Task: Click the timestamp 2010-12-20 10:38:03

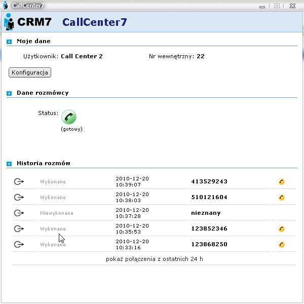Action: coord(132,198)
